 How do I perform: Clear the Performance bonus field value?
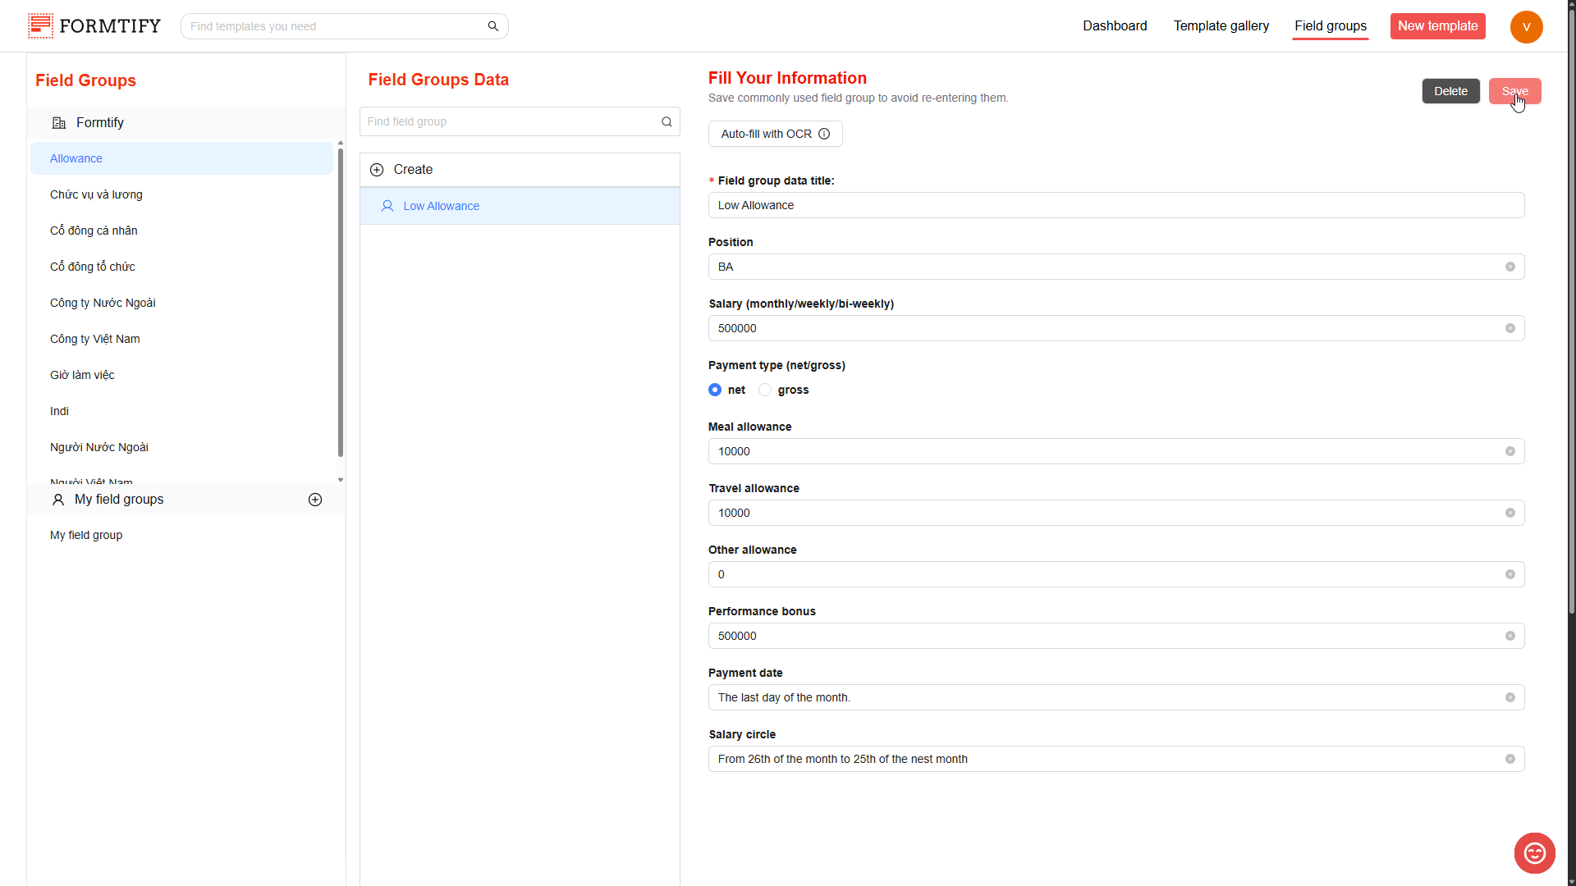(1510, 636)
